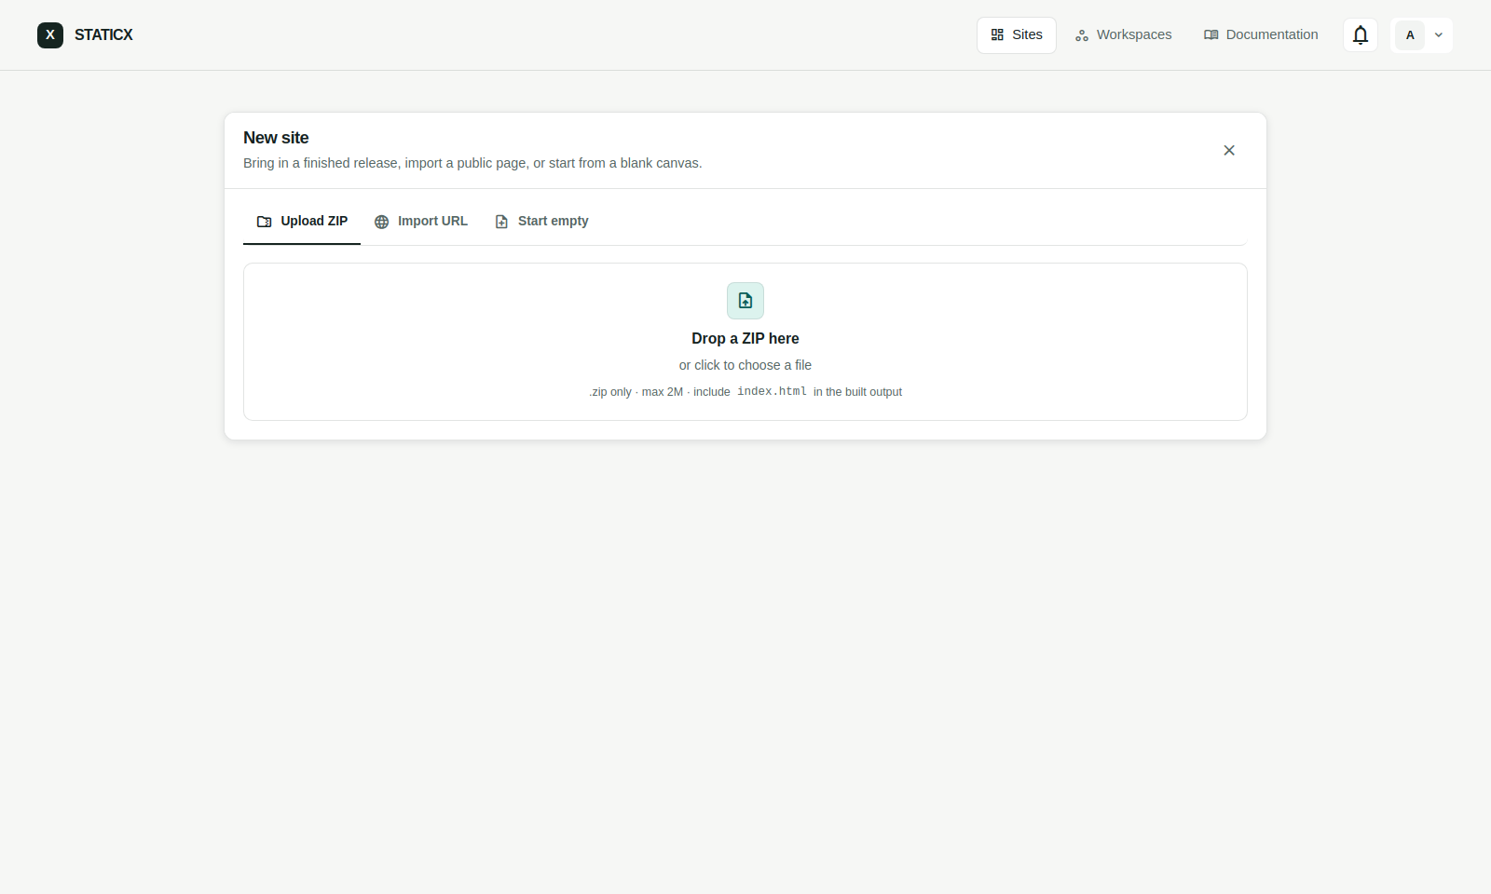The image size is (1491, 894).
Task: Click 'or click to choose a file'
Action: 745,365
